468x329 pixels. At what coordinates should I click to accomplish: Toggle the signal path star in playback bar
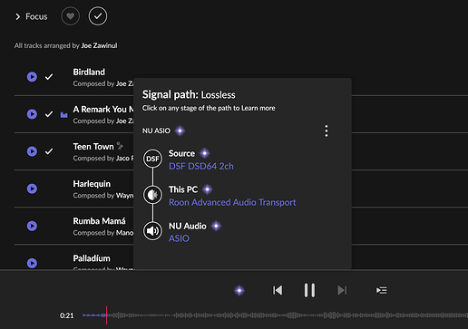[x=239, y=291]
